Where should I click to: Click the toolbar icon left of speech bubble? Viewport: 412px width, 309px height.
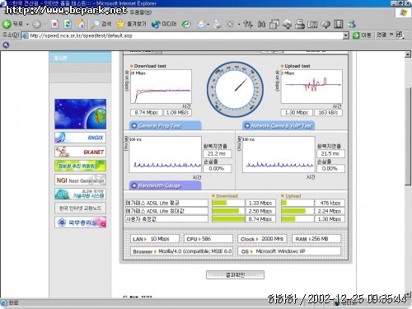[x=312, y=24]
